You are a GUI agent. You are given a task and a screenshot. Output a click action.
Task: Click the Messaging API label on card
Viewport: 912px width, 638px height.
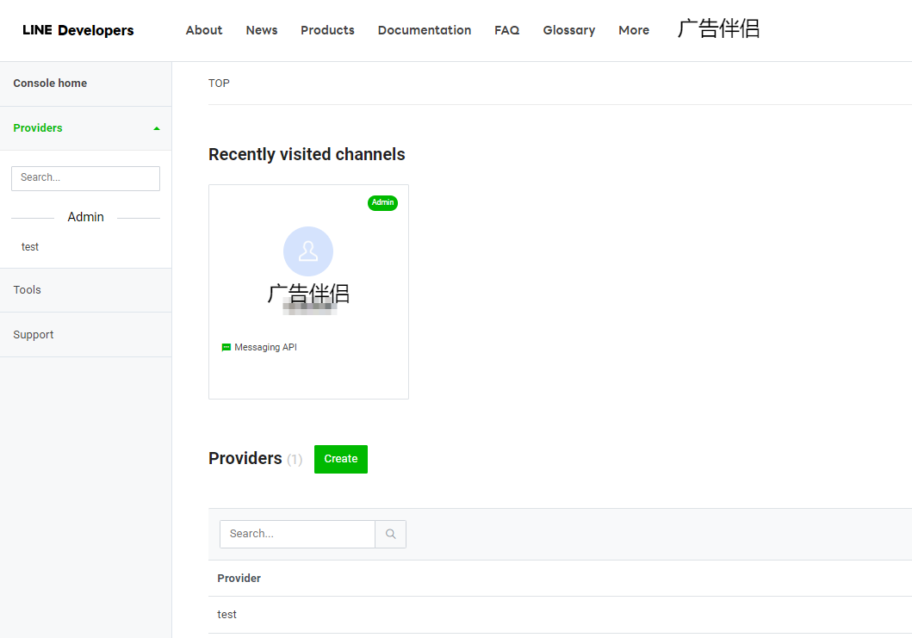265,347
